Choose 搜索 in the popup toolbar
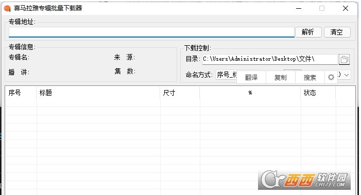 tap(310, 78)
